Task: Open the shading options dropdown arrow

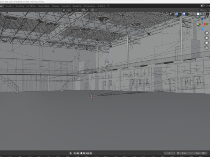Action: point(207,14)
